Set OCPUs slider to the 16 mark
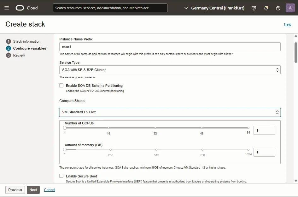This screenshot has height=197, width=298. coord(108,128)
